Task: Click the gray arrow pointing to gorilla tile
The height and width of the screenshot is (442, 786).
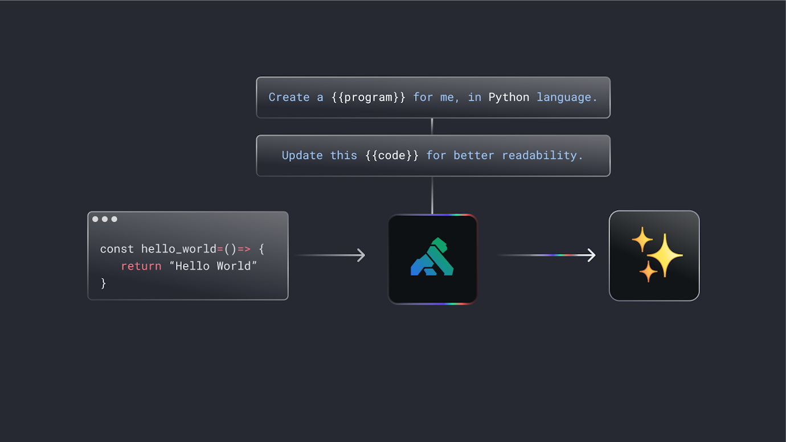Action: point(331,255)
